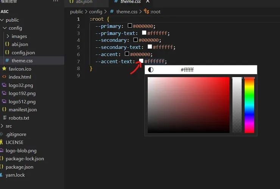
Task: Click the breadcrumb :root symbol icon
Action: pyautogui.click(x=146, y=11)
